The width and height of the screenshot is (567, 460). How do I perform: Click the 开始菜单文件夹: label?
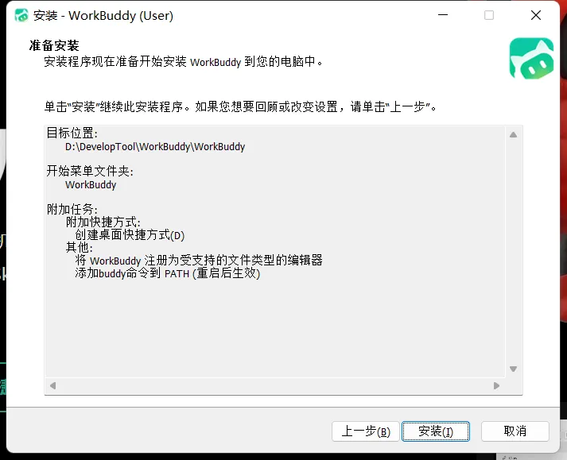[x=90, y=171]
